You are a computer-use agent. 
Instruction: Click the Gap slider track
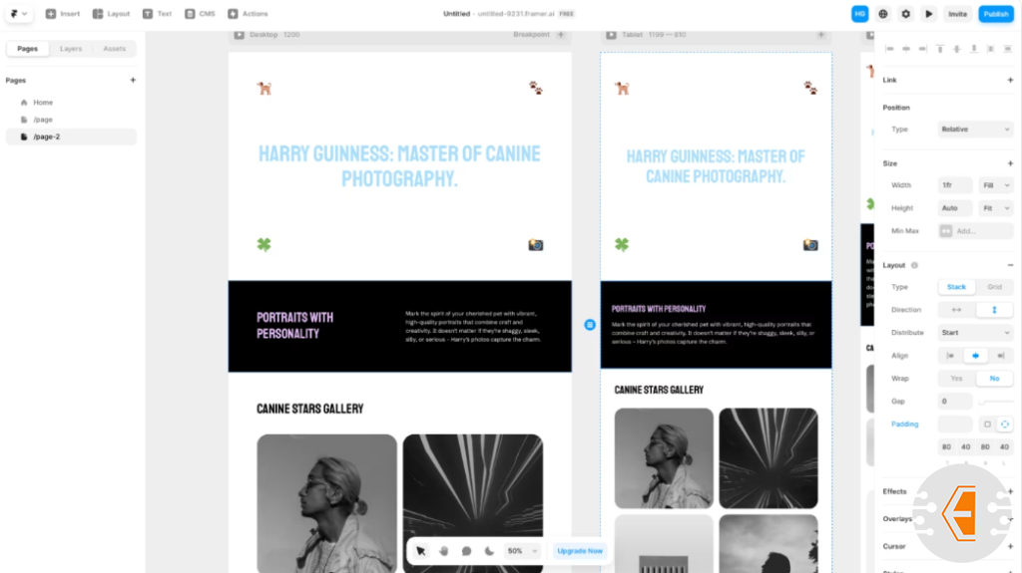click(996, 402)
